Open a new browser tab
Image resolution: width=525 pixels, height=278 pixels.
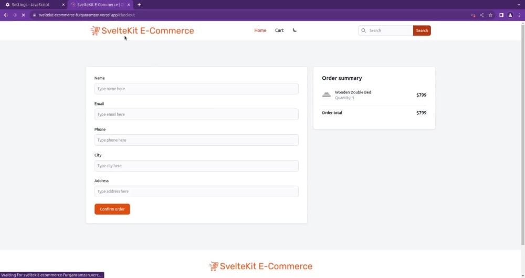pos(139,5)
